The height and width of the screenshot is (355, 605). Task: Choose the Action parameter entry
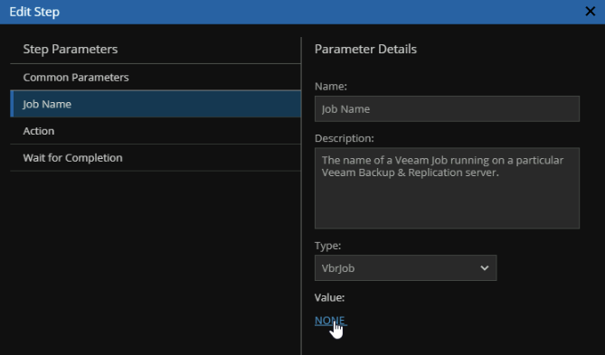tap(156, 131)
